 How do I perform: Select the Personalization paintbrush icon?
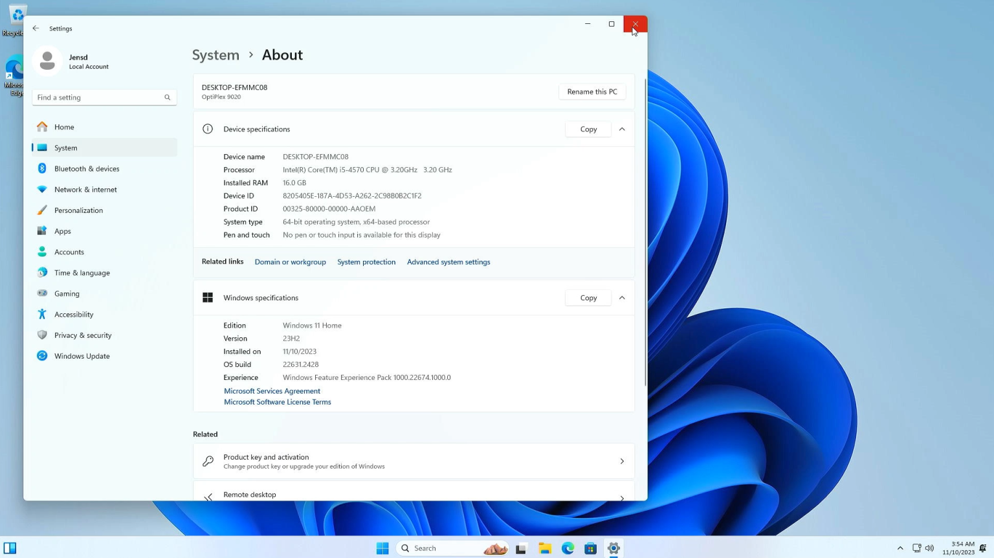click(41, 210)
